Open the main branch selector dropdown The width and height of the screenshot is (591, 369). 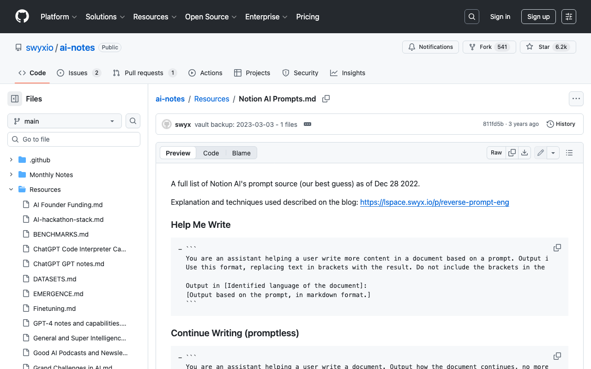[x=65, y=121]
